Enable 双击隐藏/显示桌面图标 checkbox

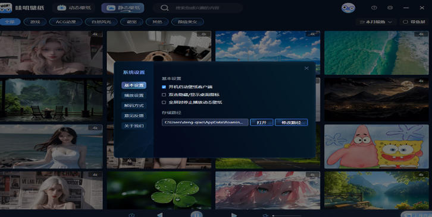pos(164,95)
